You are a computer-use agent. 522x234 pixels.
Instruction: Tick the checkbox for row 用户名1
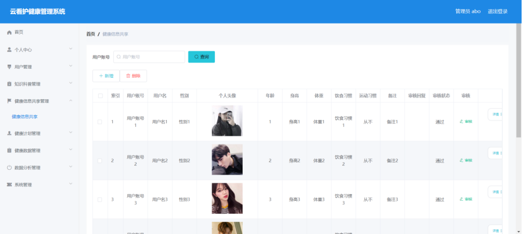tap(100, 122)
